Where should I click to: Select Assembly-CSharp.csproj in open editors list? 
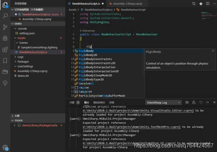pyautogui.click(x=38, y=19)
